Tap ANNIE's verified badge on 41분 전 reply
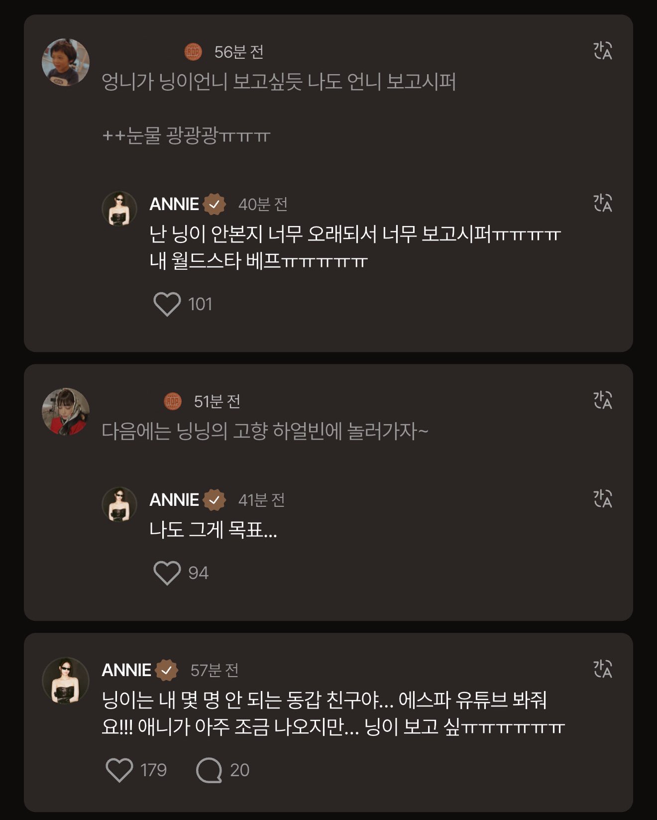The width and height of the screenshot is (657, 820). tap(215, 500)
